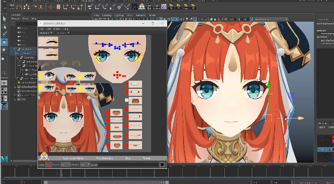
Task: Click the motion trail arc shelf icon
Action: tap(19, 7)
